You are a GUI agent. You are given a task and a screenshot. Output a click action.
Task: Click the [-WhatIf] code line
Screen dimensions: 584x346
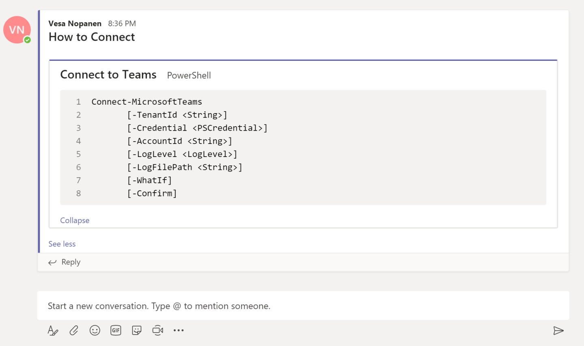click(149, 180)
